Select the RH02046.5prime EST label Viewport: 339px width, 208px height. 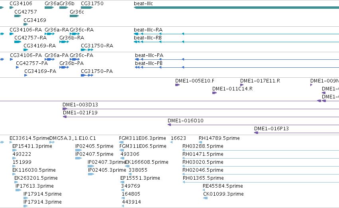(x=203, y=170)
